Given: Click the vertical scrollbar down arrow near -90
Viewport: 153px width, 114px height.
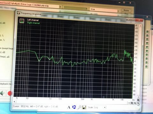Looking at the screenshot, I should pyautogui.click(x=138, y=97).
